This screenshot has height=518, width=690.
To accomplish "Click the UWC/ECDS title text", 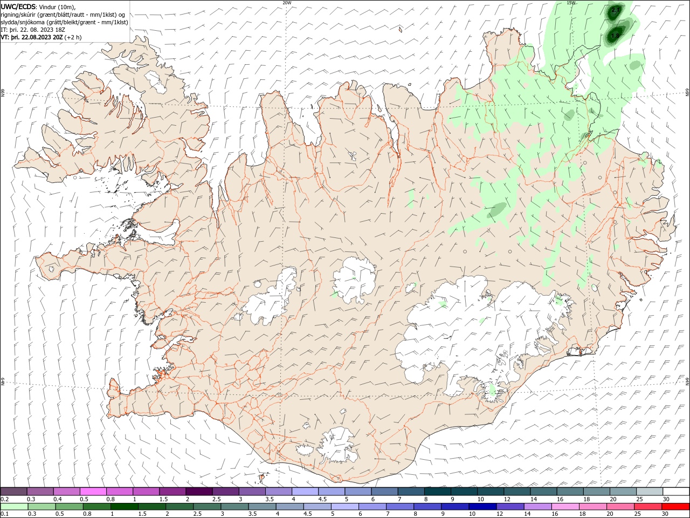I will coord(18,6).
